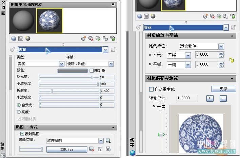Open the 样板 dropdown showing 瓷砖，釉面
Image resolution: width=240 pixels, height=158 pixels.
point(111,64)
